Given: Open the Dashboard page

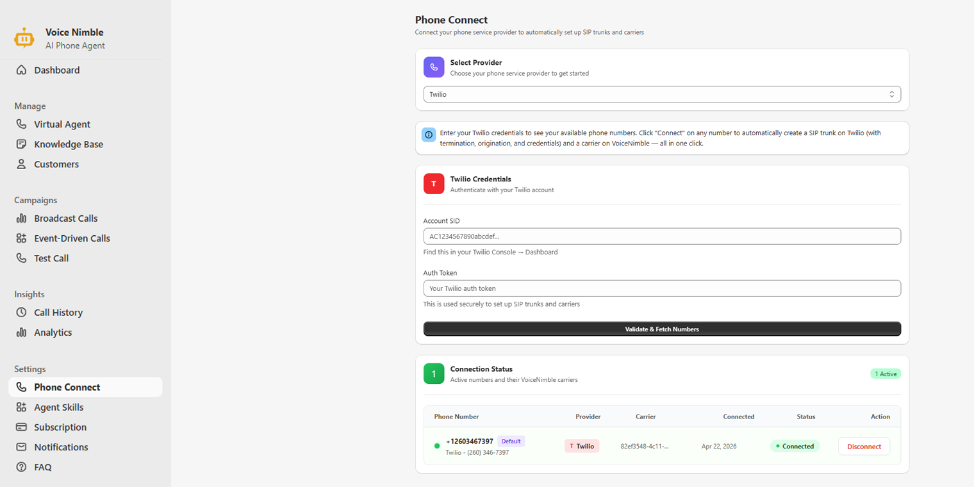Looking at the screenshot, I should [x=85, y=70].
